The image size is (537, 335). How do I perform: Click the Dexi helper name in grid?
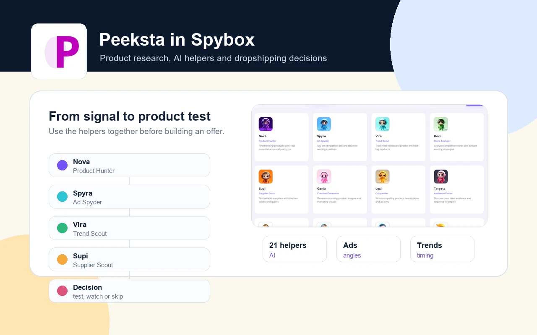[x=437, y=136]
